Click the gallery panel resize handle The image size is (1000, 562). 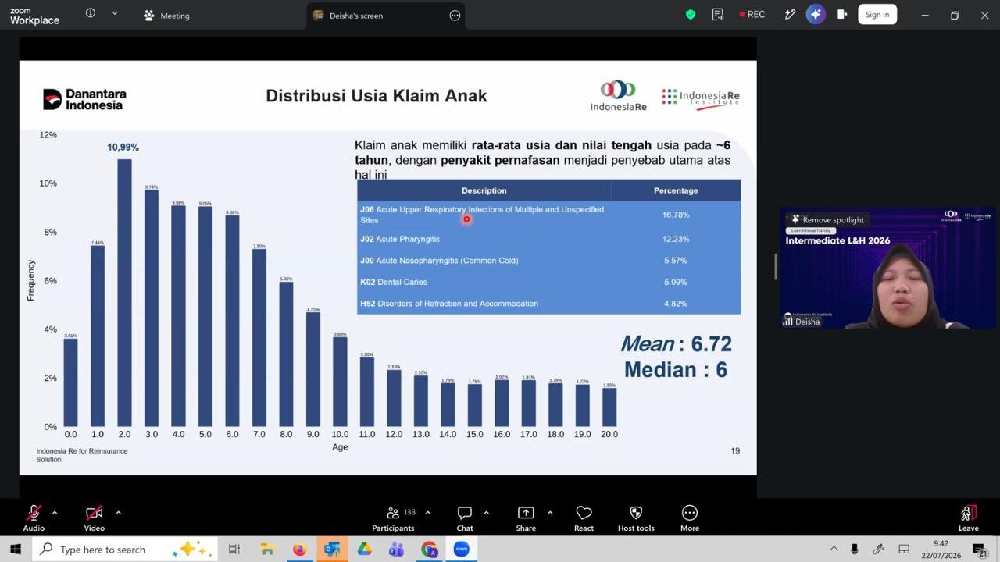[776, 267]
